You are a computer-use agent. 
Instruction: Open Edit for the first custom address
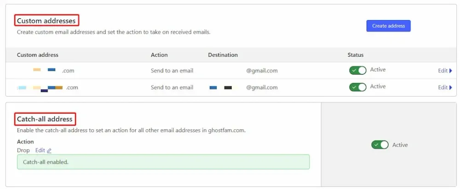(443, 70)
